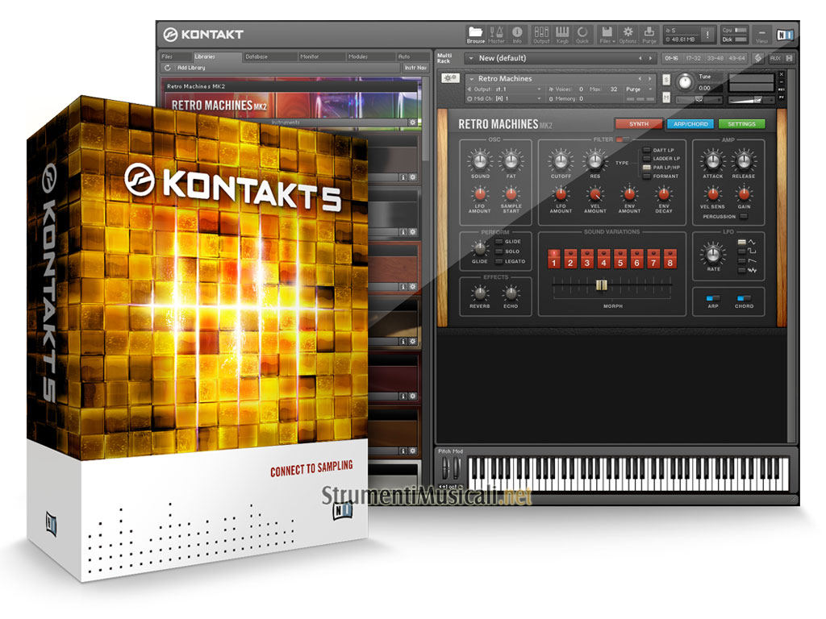Open the Output mixer icon
Image resolution: width=826 pixels, height=619 pixels.
541,34
